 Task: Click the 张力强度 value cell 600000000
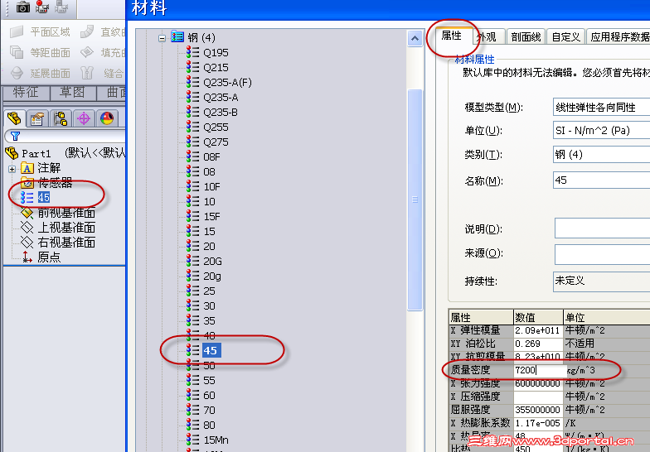click(538, 383)
